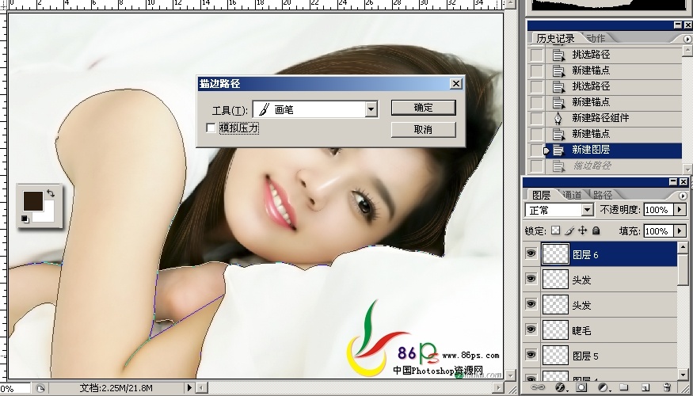Open the layer style fx menu

point(561,387)
